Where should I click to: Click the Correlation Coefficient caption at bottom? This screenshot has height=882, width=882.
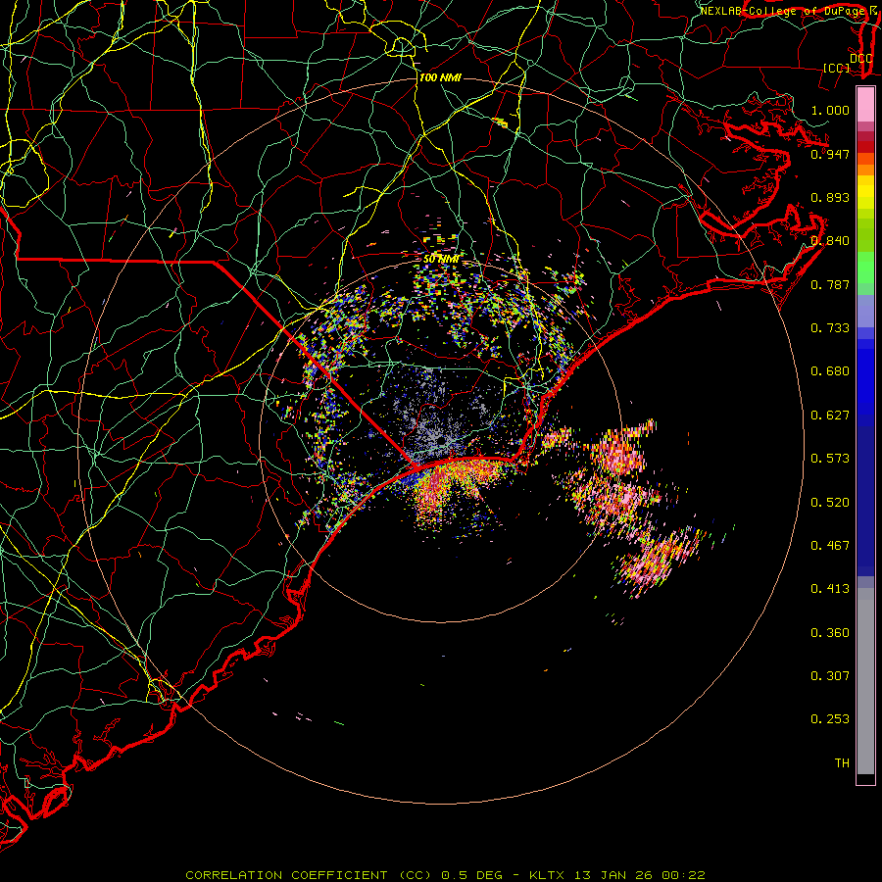click(445, 875)
